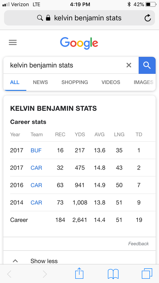Select the IMAGES tab
The width and height of the screenshot is (159, 283).
click(143, 82)
